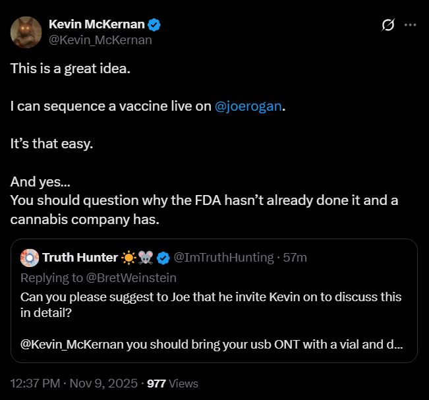Follow the @joerogan mention link
Image resolution: width=429 pixels, height=400 pixels.
pyautogui.click(x=249, y=106)
